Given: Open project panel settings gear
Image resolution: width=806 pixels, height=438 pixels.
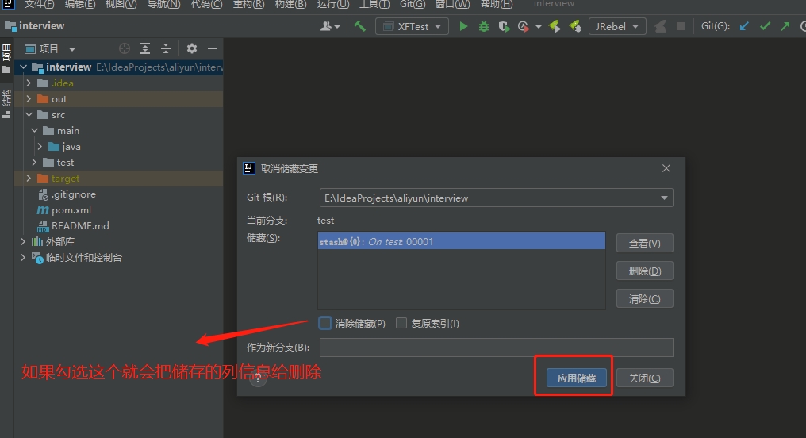Looking at the screenshot, I should pos(191,48).
